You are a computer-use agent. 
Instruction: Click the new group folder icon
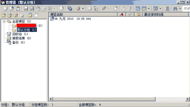pyautogui.click(x=4, y=15)
